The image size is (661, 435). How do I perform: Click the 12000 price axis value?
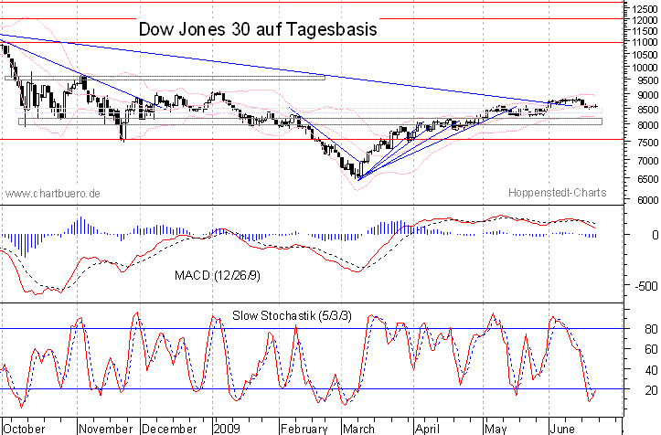(x=645, y=20)
